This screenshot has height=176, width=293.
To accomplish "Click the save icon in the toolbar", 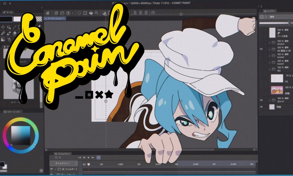I will (x=68, y=13).
